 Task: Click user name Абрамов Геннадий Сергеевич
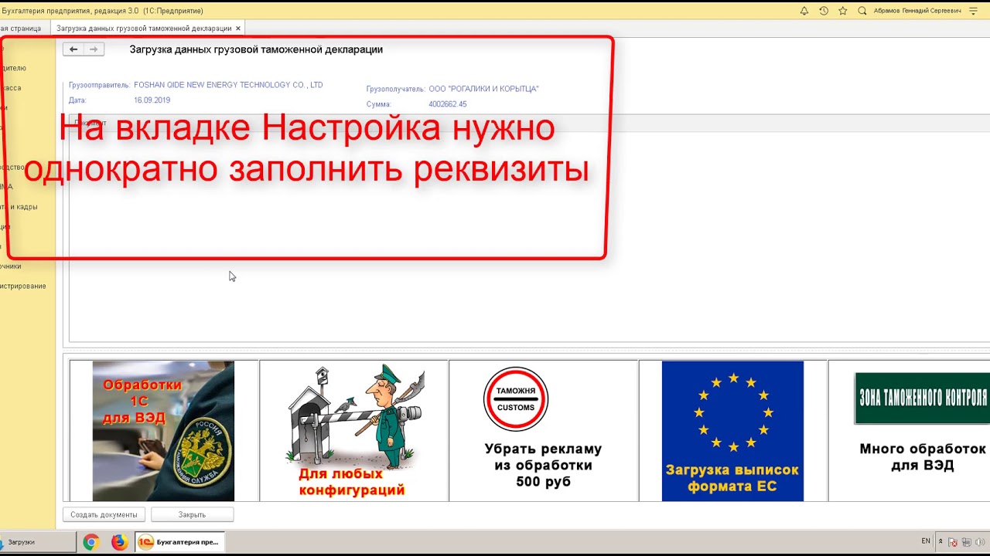click(917, 11)
